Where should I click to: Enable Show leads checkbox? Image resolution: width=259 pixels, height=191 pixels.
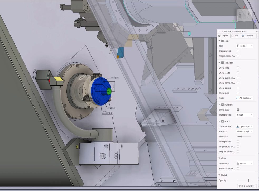(x=238, y=73)
